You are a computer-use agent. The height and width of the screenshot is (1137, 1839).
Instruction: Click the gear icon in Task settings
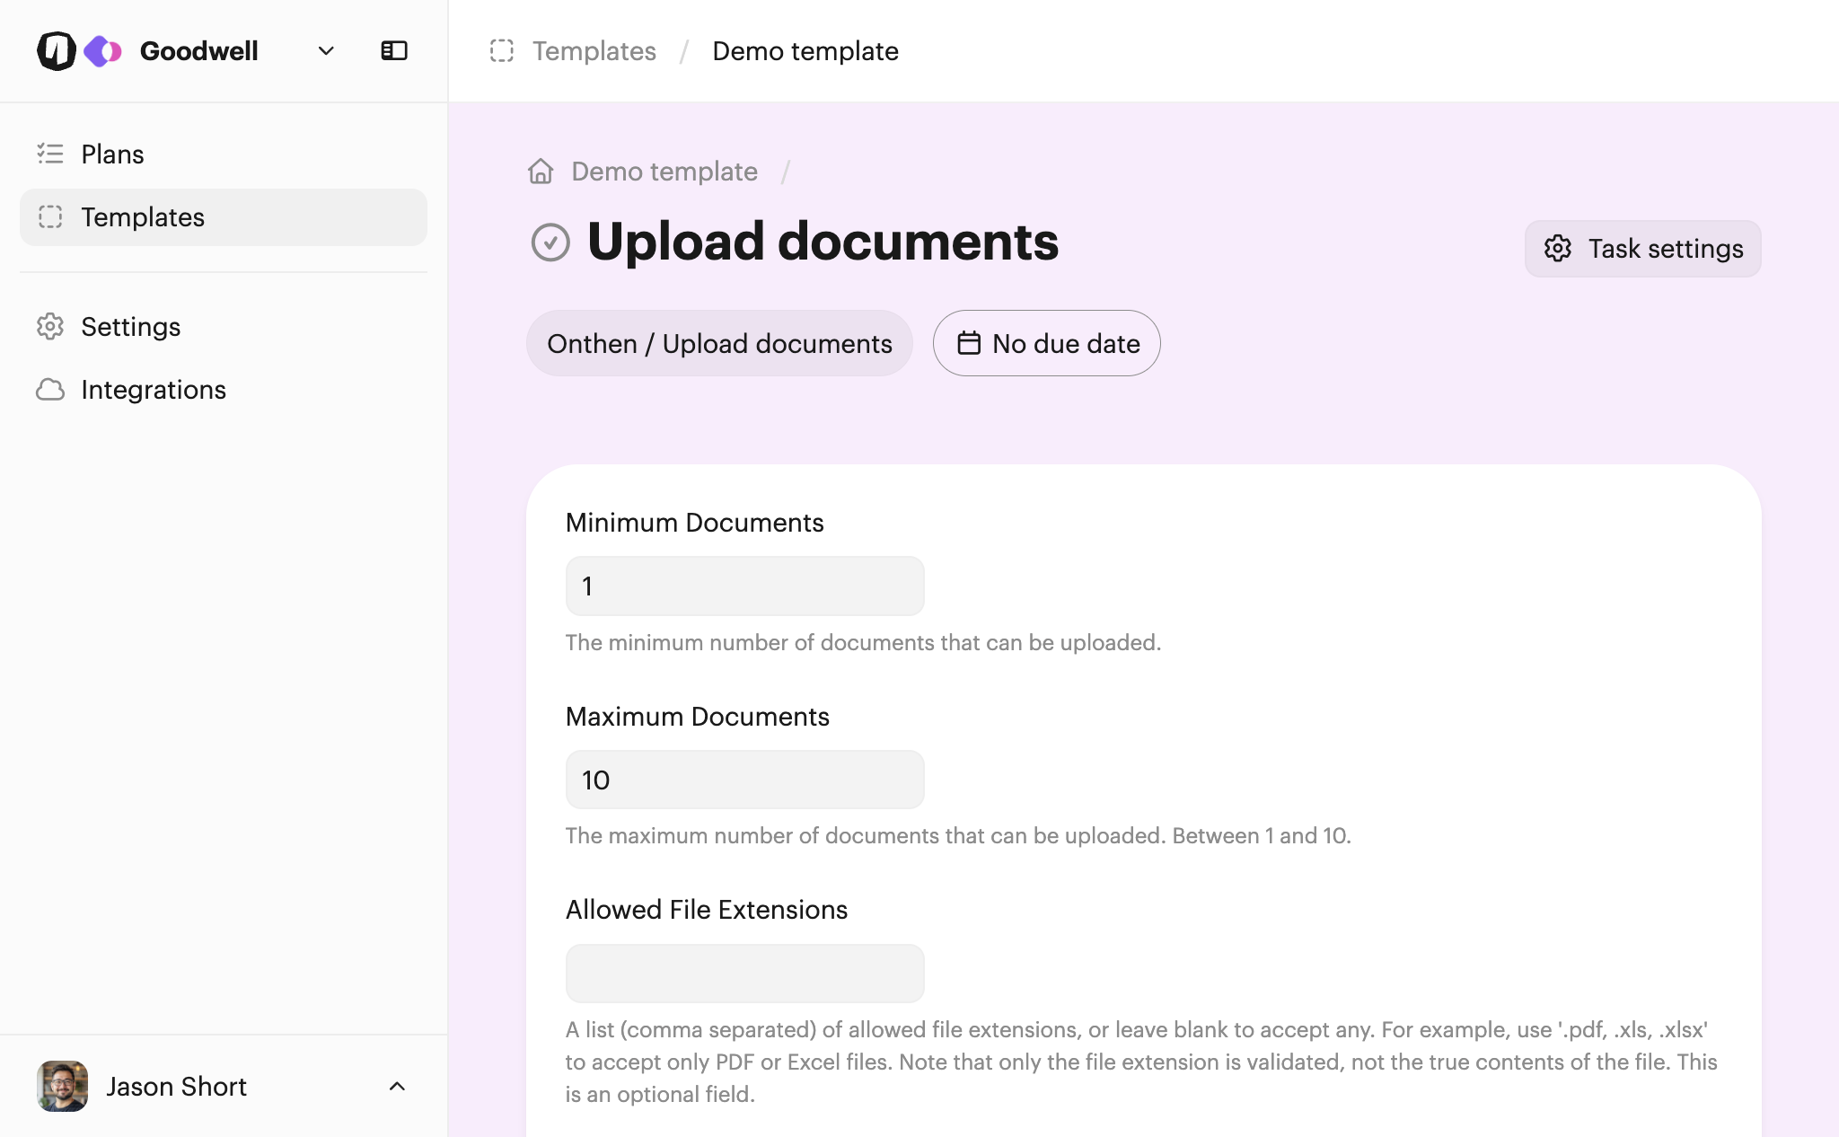click(x=1558, y=249)
